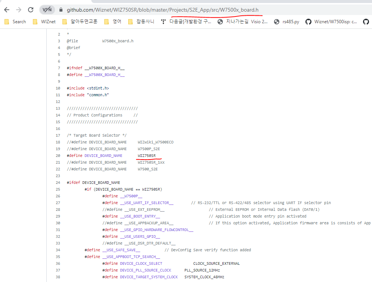Click the W7500P_S2E text on line 19

149,149
